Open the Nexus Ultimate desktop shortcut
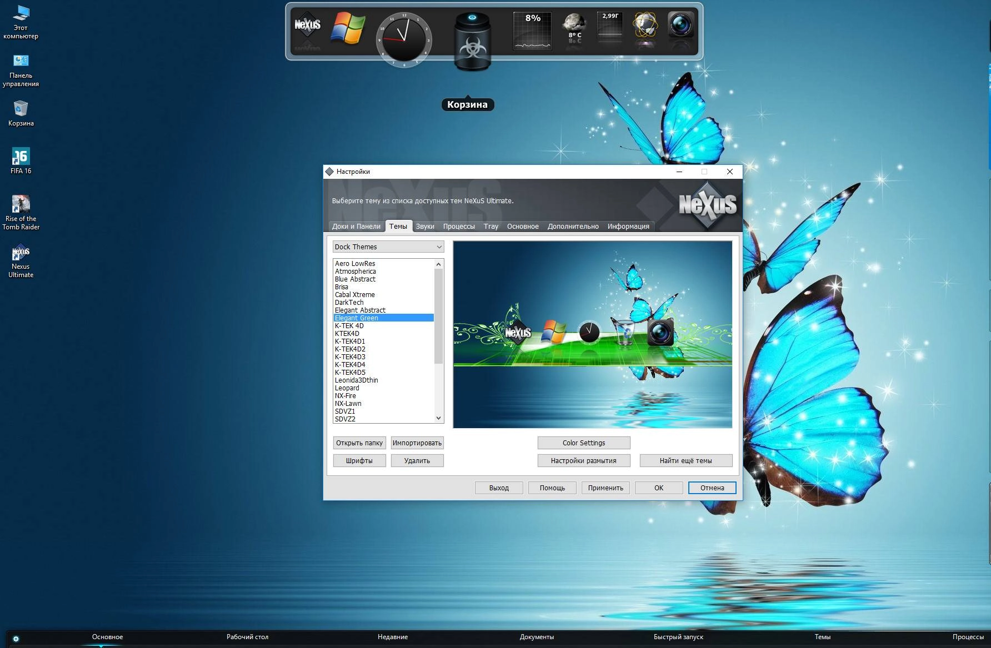The width and height of the screenshot is (991, 648). coord(21,260)
